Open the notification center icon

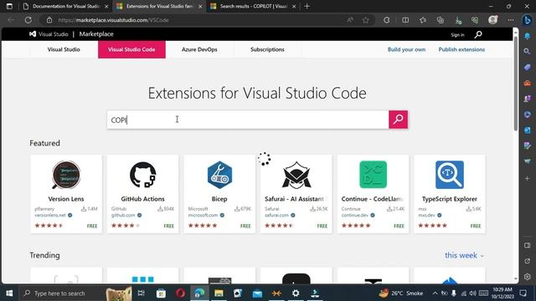pyautogui.click(x=523, y=293)
